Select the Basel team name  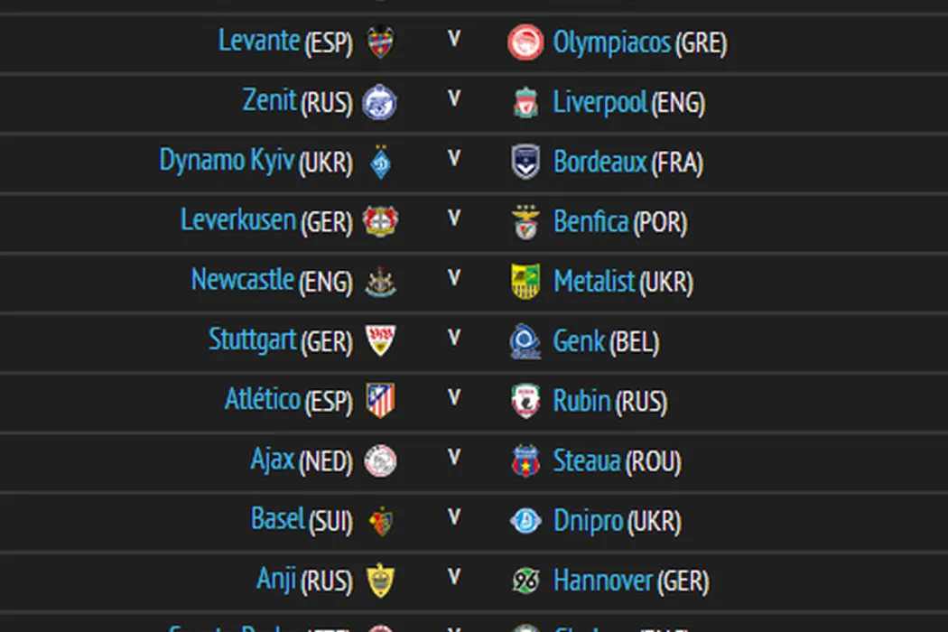click(x=278, y=520)
